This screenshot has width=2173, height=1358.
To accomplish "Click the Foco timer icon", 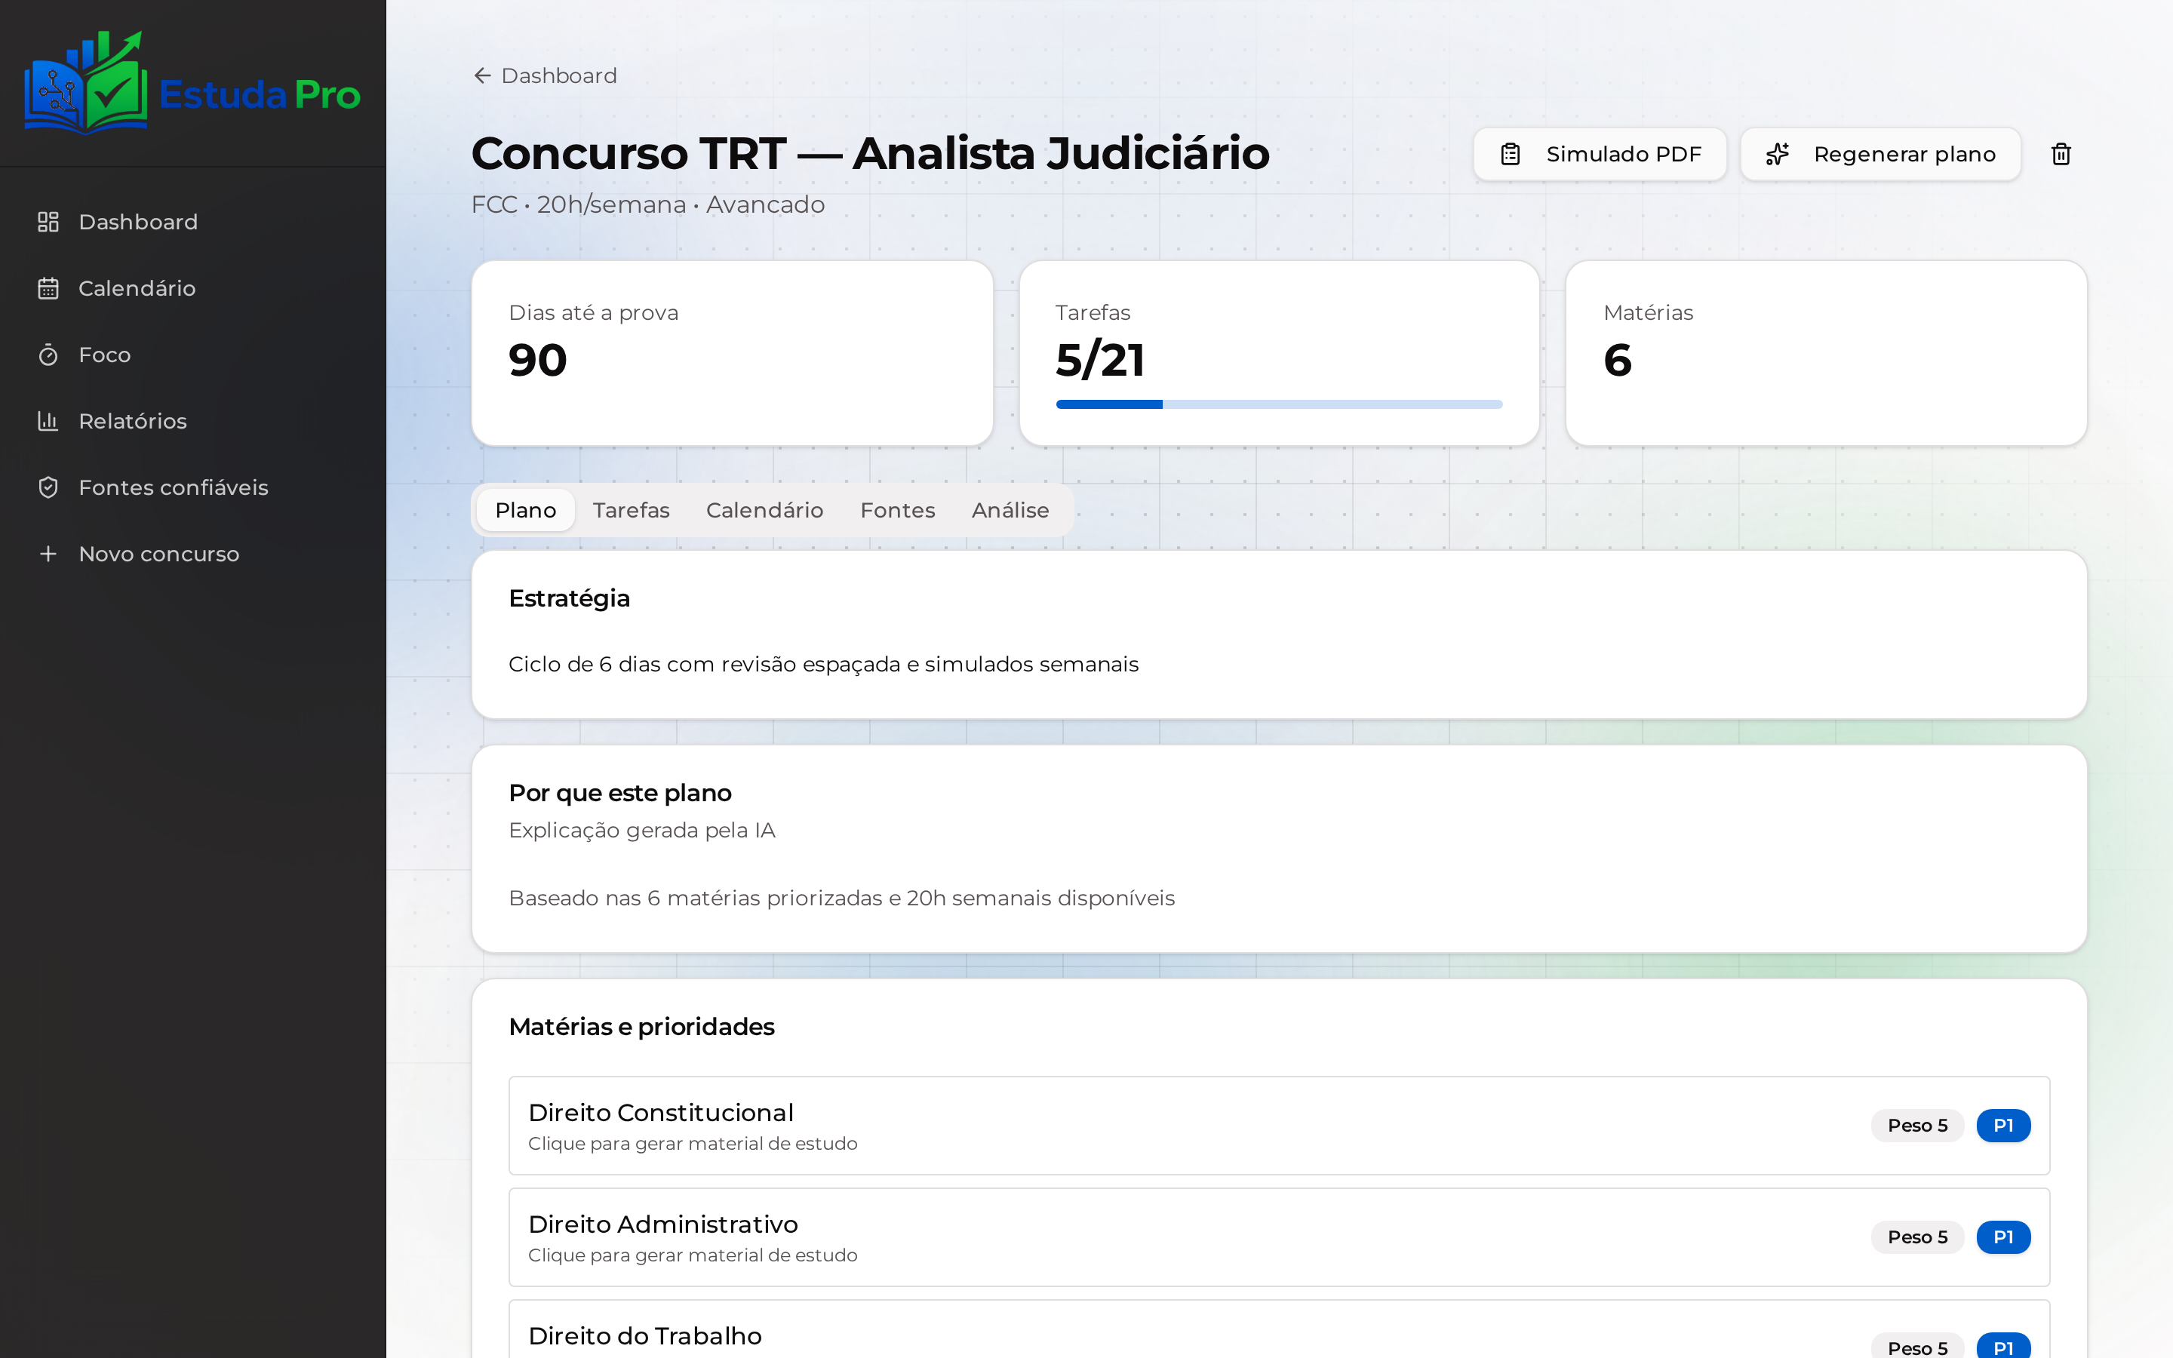I will pyautogui.click(x=48, y=355).
